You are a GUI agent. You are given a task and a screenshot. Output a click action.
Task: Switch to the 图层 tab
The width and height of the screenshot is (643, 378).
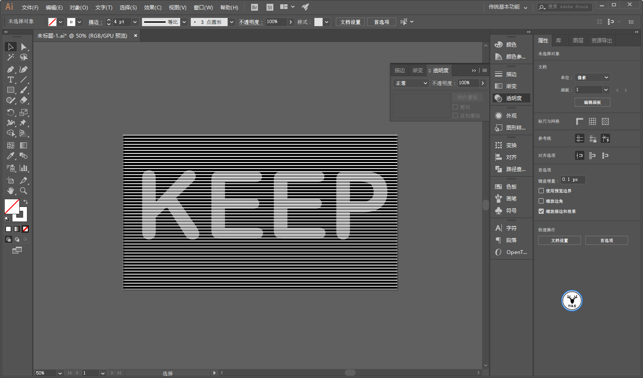coord(578,41)
